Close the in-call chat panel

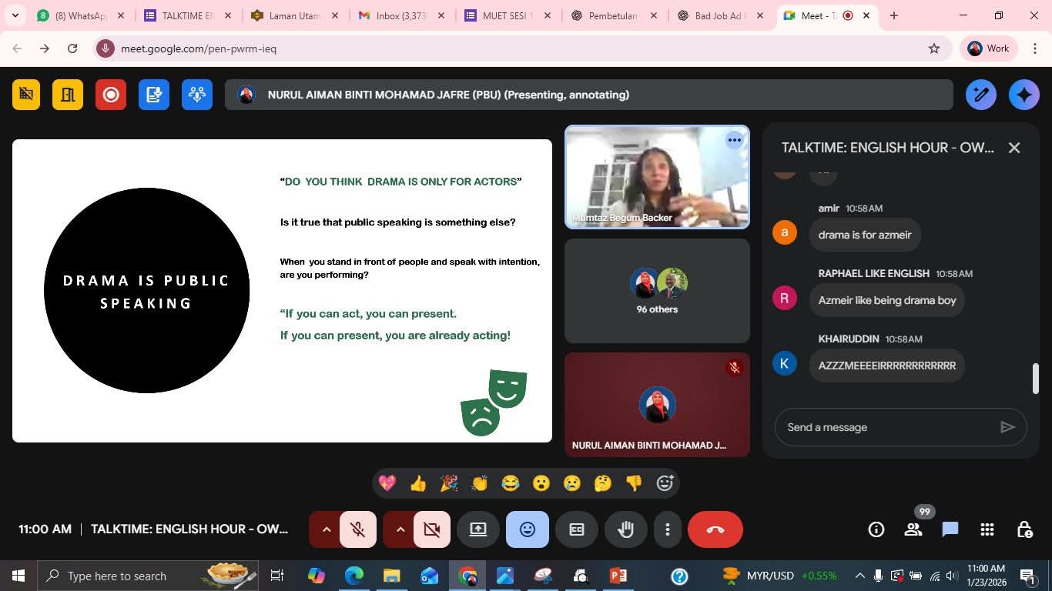(1014, 148)
